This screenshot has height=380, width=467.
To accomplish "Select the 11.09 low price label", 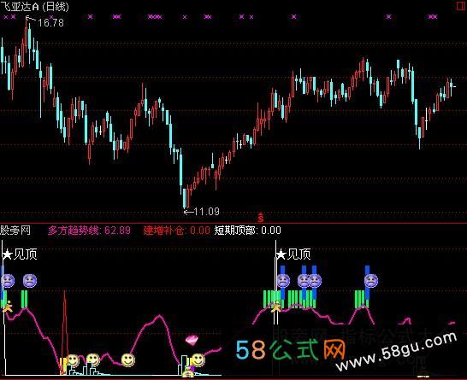I will (206, 212).
